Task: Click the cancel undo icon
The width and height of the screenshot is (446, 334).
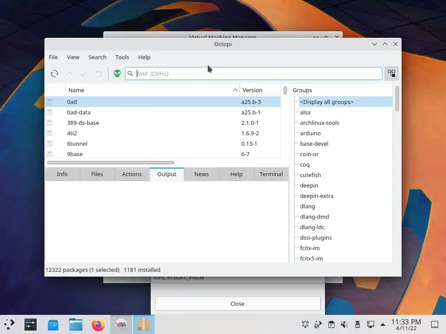Action: coord(99,73)
